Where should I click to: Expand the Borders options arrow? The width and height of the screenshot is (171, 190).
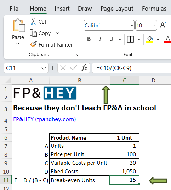point(139,39)
